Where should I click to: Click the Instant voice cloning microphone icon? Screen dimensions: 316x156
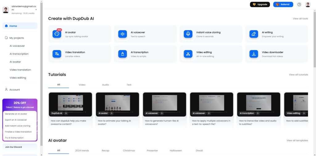[x=188, y=34]
